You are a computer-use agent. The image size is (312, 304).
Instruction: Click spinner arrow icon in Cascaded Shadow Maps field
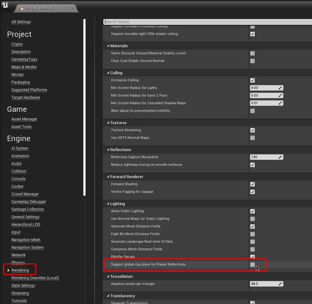click(x=280, y=103)
